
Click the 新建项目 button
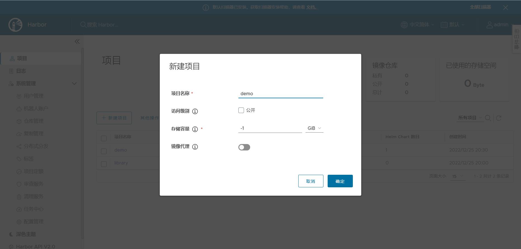pos(114,118)
